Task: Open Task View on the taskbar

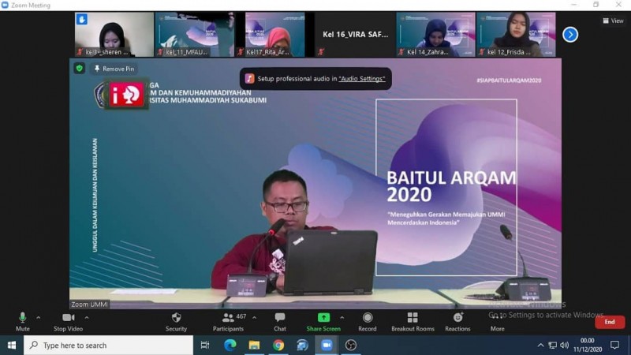Action: point(205,345)
